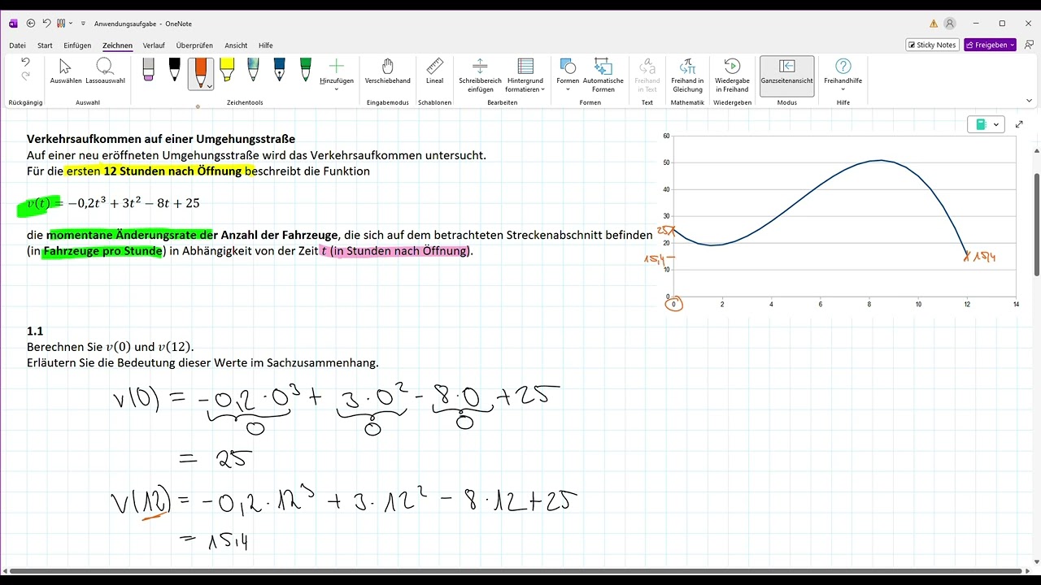Click the heading Verkehrsaufkommen auf einer Umgehungsstraße

161,139
